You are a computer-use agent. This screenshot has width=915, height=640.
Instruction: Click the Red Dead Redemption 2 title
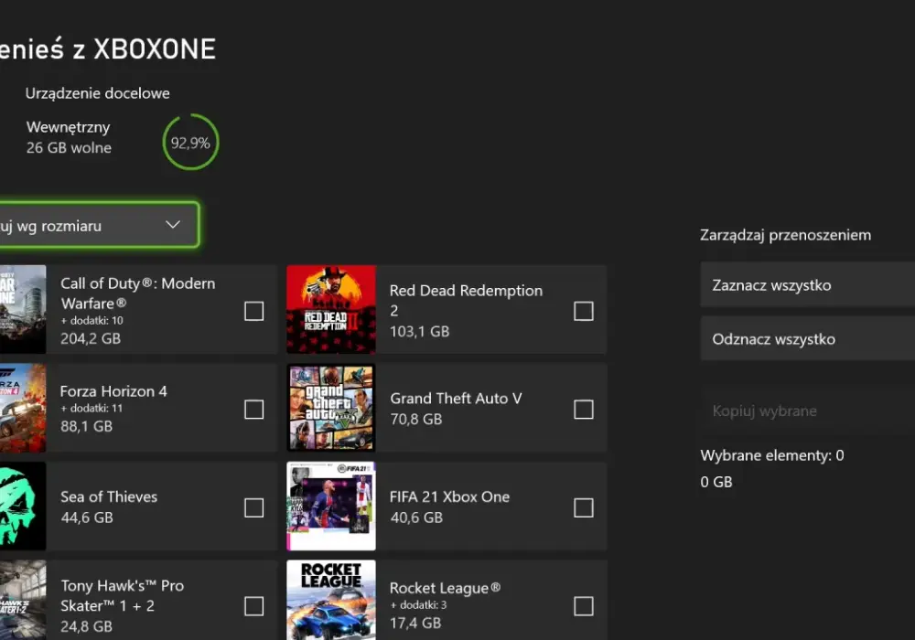[466, 300]
